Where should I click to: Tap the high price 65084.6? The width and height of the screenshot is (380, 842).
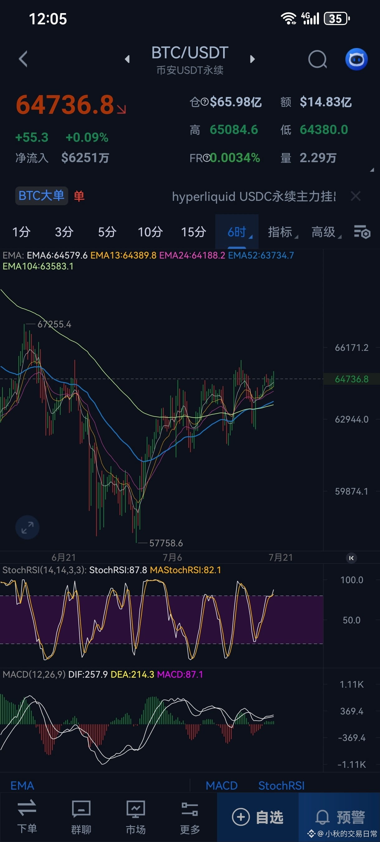[x=234, y=130]
